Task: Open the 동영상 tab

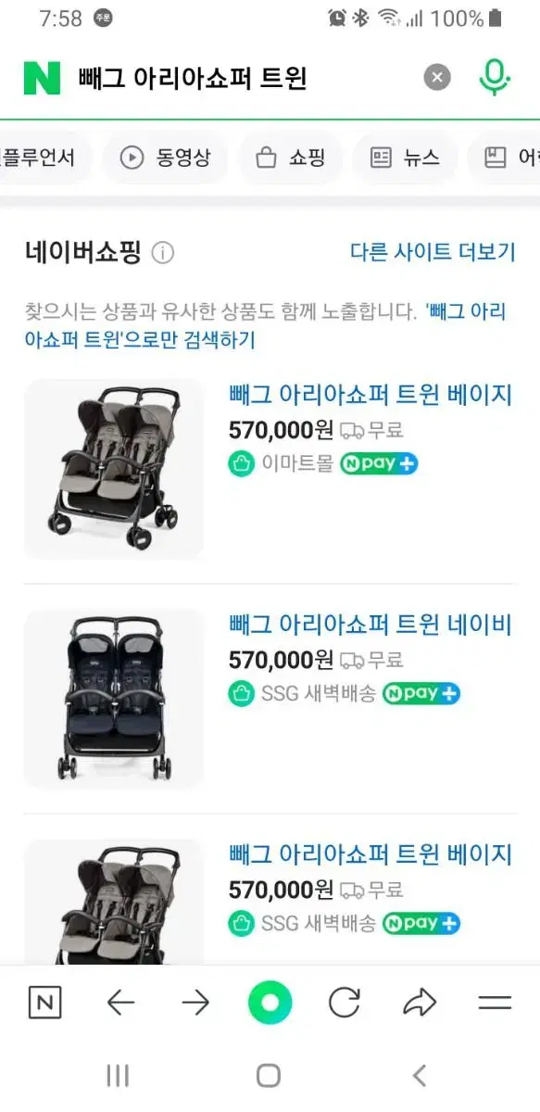Action: pyautogui.click(x=166, y=158)
